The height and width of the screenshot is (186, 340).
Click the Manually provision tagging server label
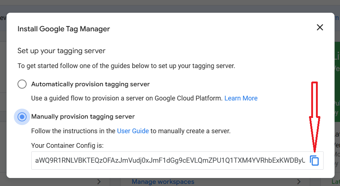point(83,117)
